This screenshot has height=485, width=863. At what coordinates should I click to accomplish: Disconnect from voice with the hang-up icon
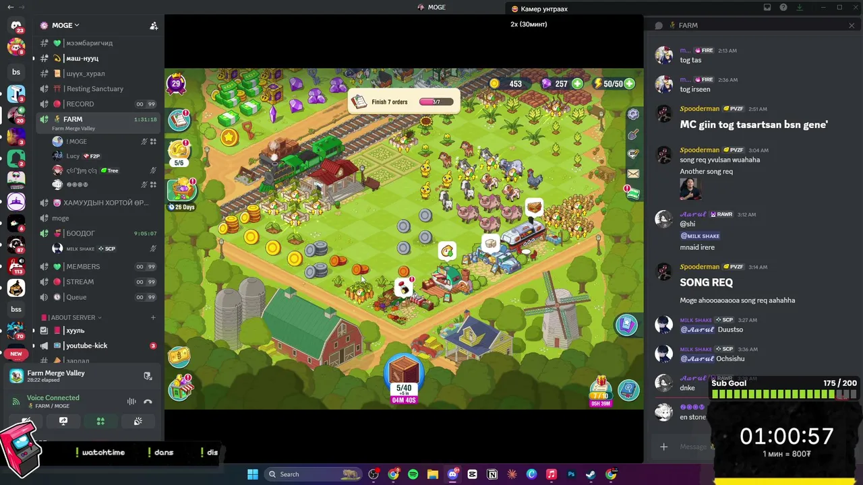click(x=148, y=401)
